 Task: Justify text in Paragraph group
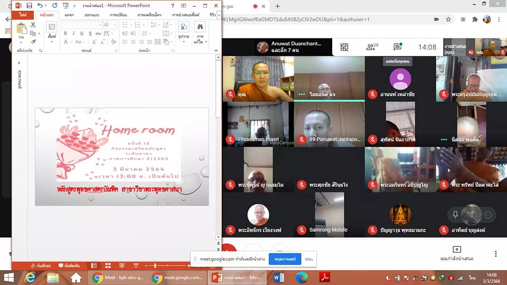(x=149, y=42)
